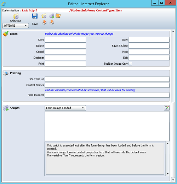177x184 pixels.
Task: Minimize the Editor window
Action: tap(155, 3)
